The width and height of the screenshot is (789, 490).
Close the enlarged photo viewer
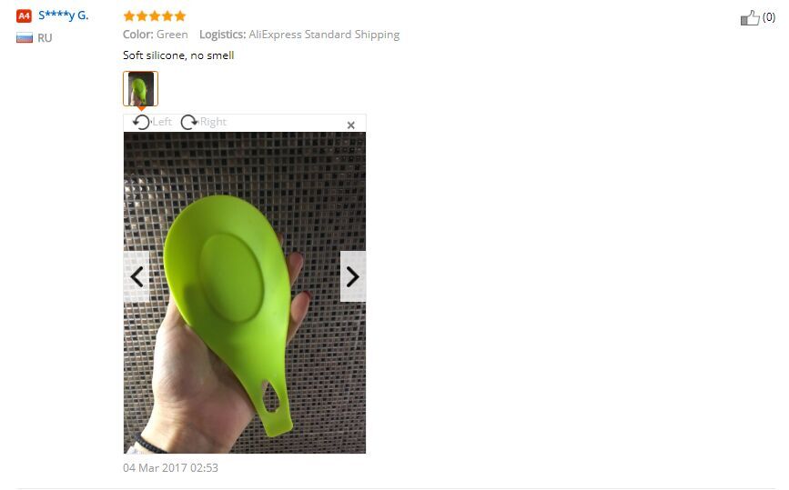point(350,125)
